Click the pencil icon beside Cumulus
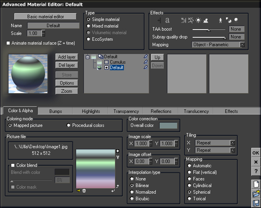 [146, 62]
